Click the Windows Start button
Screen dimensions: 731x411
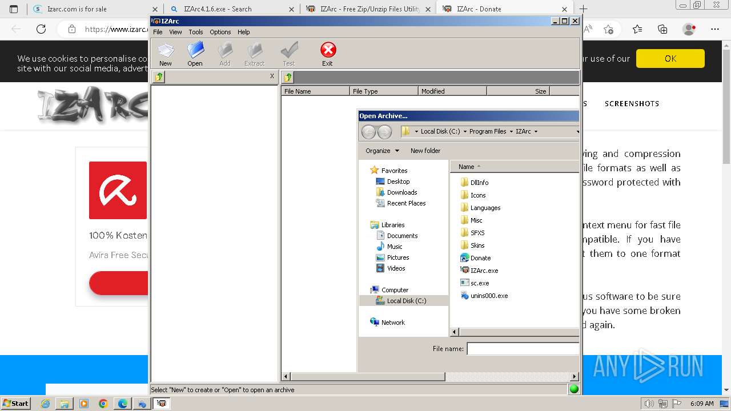[16, 403]
